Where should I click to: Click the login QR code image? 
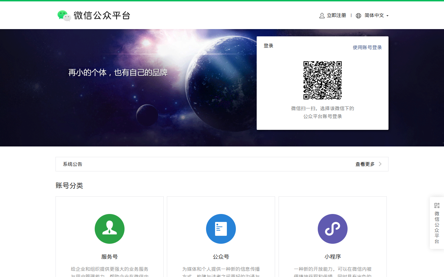(x=323, y=80)
